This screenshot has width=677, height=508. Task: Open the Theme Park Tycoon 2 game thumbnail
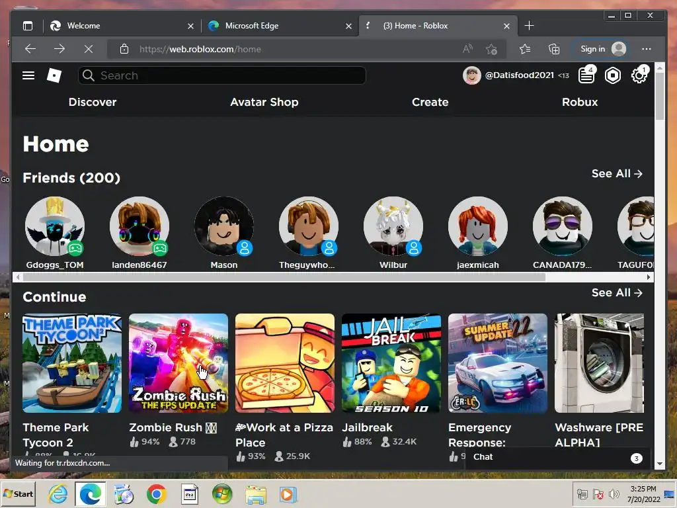(72, 363)
